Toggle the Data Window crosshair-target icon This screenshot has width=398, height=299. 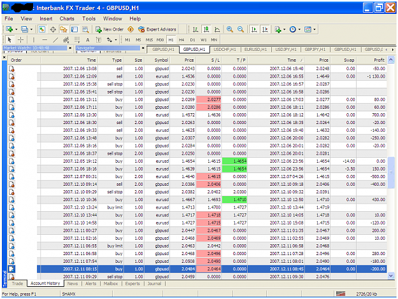(53, 29)
